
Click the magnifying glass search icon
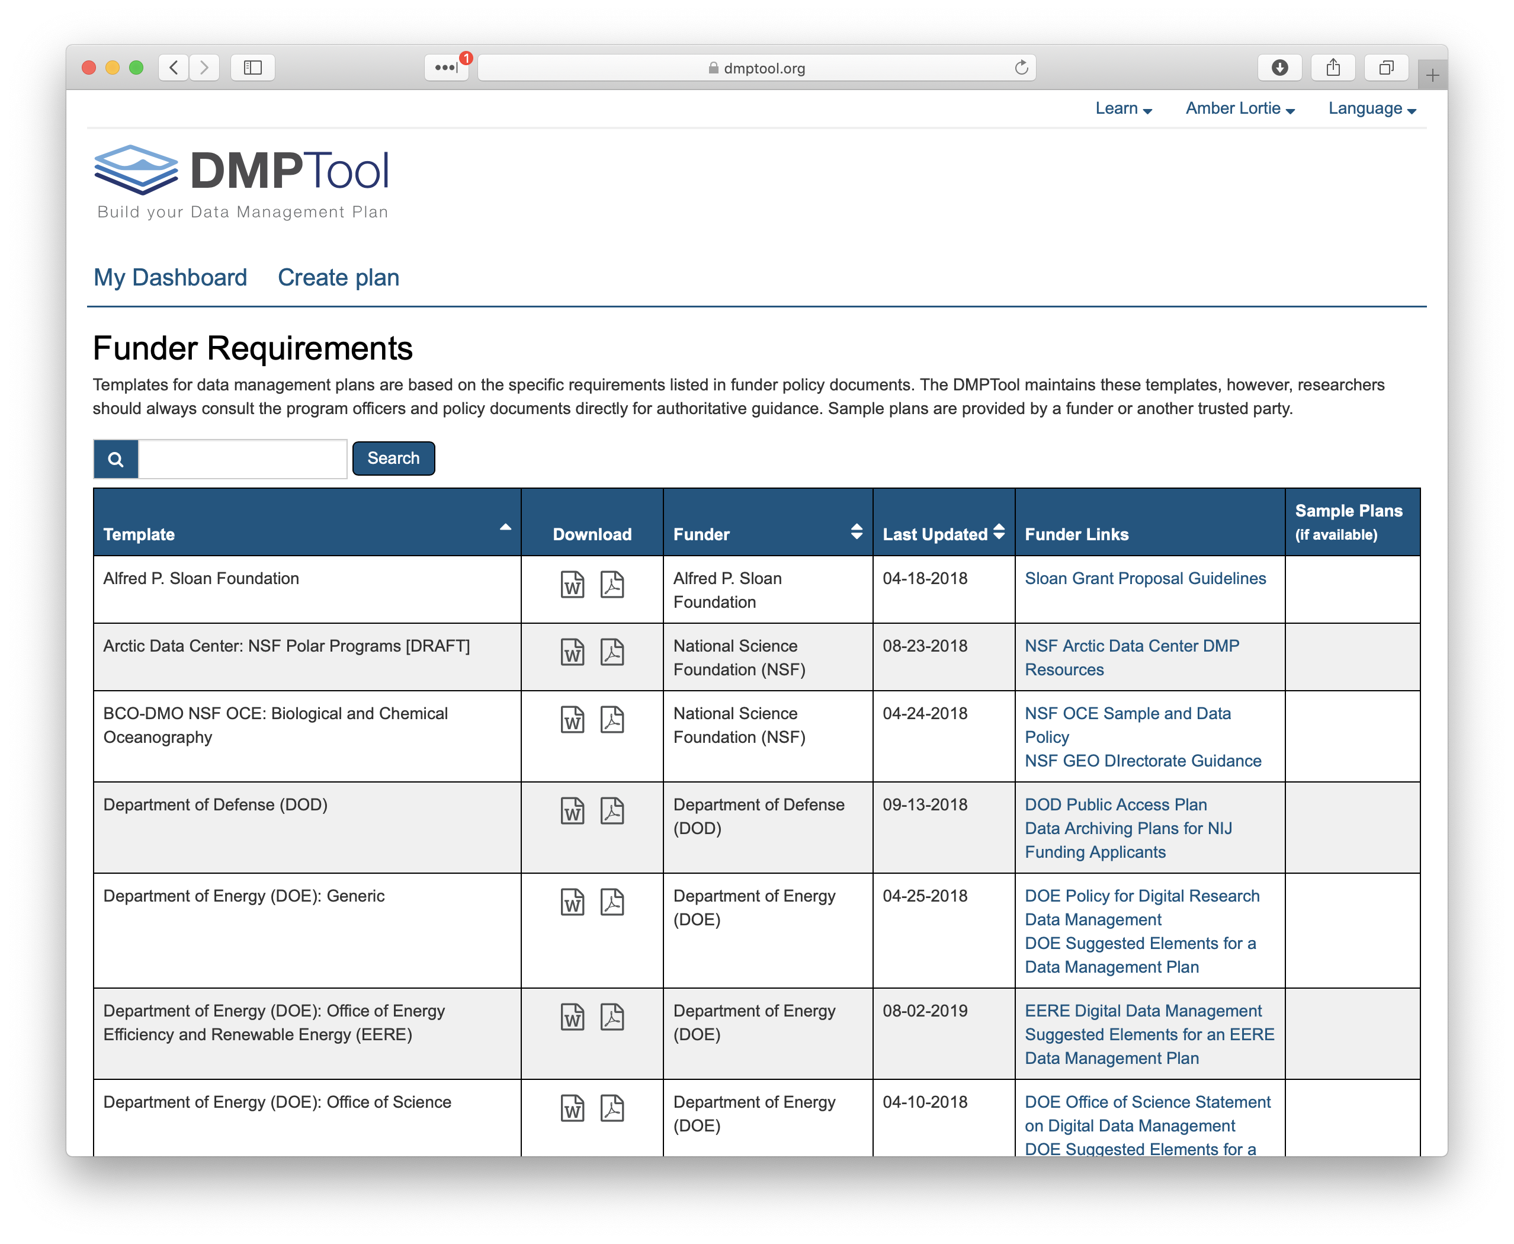coord(116,459)
